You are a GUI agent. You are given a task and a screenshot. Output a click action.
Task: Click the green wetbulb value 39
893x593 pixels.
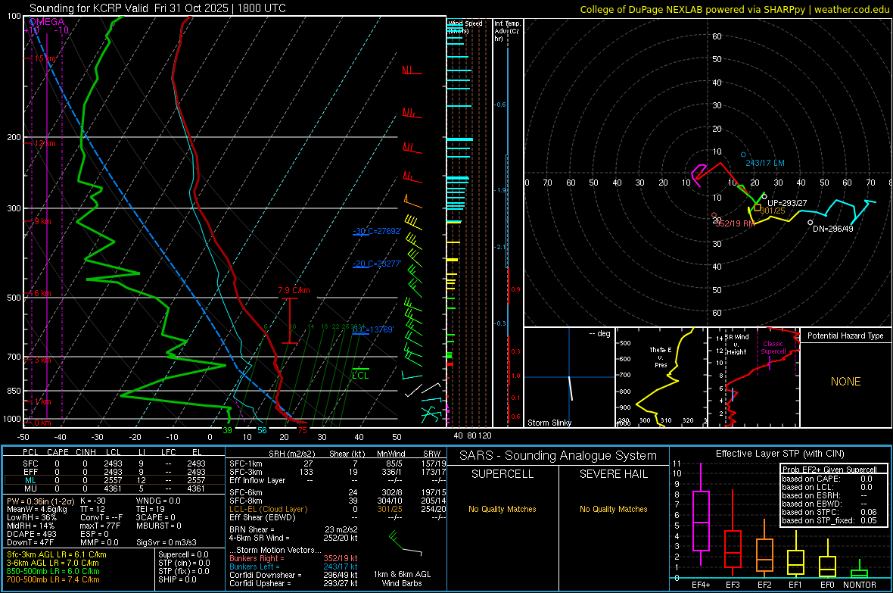tap(227, 430)
